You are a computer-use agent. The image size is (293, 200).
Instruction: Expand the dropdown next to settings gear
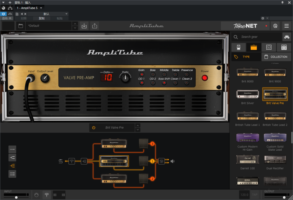click(268, 18)
